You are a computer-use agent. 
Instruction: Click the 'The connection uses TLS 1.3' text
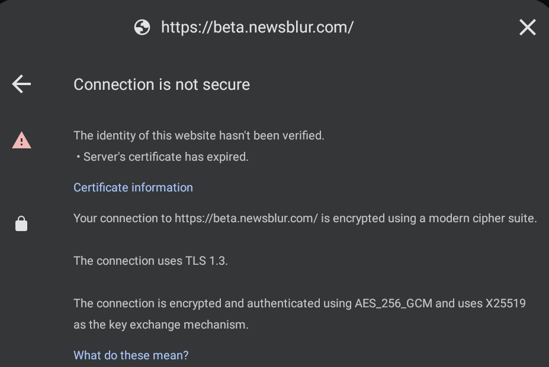pos(150,261)
